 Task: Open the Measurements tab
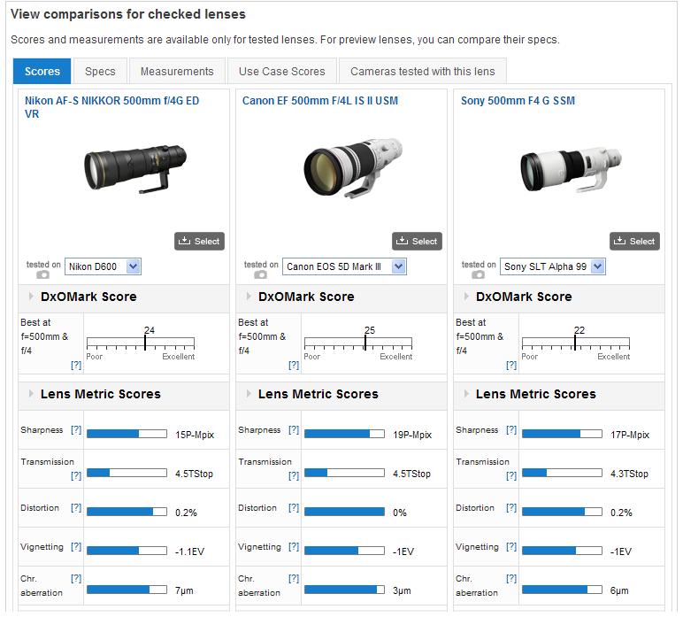click(x=177, y=71)
